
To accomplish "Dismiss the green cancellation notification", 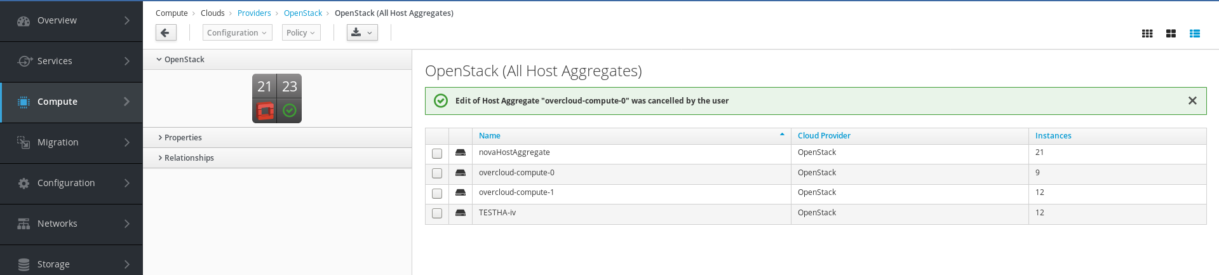I will point(1192,100).
